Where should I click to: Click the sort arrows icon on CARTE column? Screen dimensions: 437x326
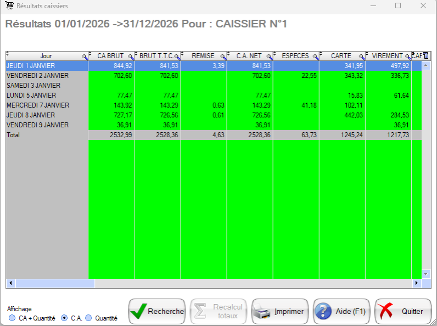[x=321, y=53]
